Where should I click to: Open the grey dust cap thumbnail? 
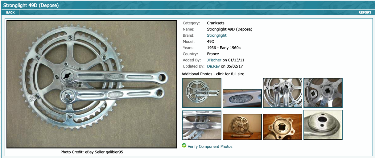[323, 125]
